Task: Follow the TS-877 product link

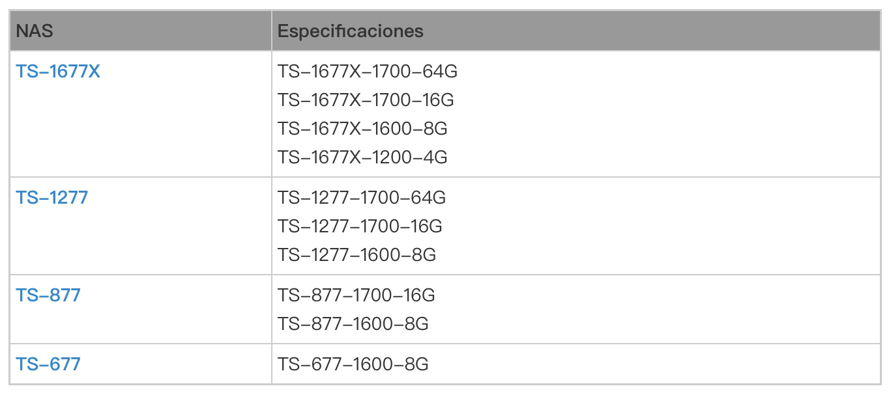Action: click(48, 295)
